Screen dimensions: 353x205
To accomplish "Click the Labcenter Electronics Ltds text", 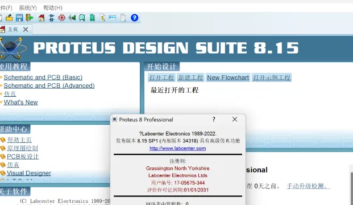I will 178,175.
